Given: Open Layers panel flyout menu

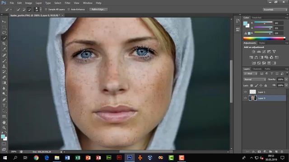Looking at the screenshot, I should pos(287,69).
